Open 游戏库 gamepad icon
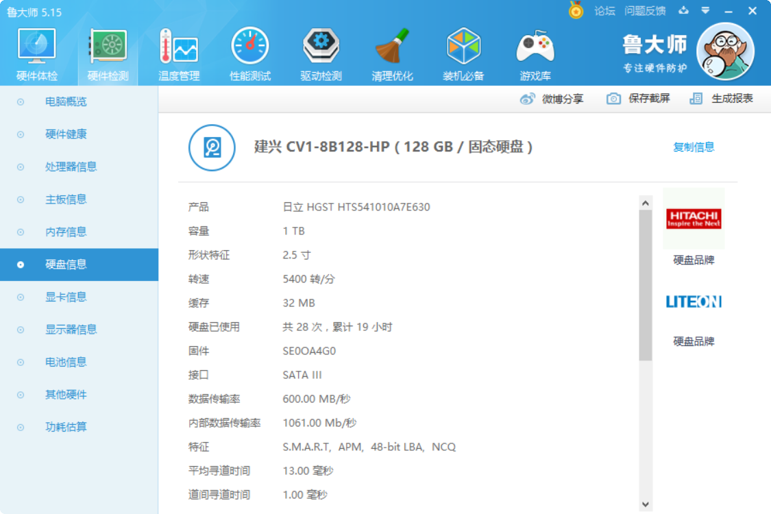This screenshot has height=514, width=771. pos(535,54)
